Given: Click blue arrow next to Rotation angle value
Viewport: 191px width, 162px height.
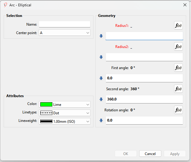Looking at the screenshot, I should tap(101, 120).
